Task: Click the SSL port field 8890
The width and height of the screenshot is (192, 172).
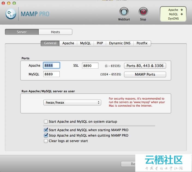Action: (90, 66)
